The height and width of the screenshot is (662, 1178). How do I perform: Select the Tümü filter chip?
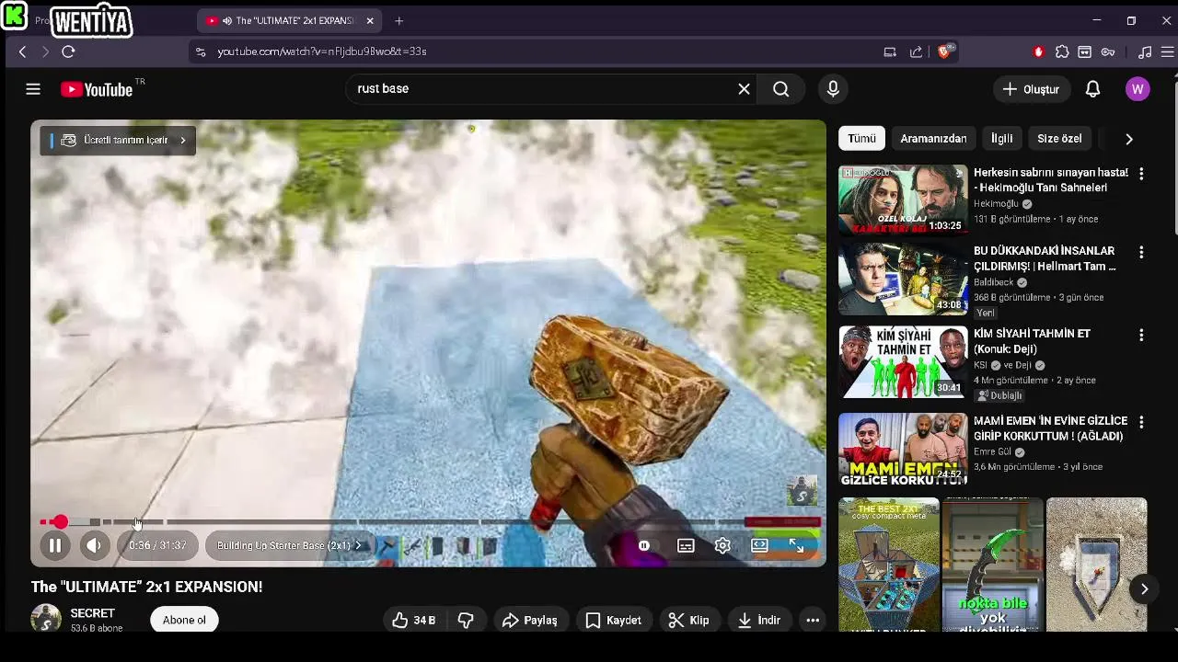coord(861,139)
